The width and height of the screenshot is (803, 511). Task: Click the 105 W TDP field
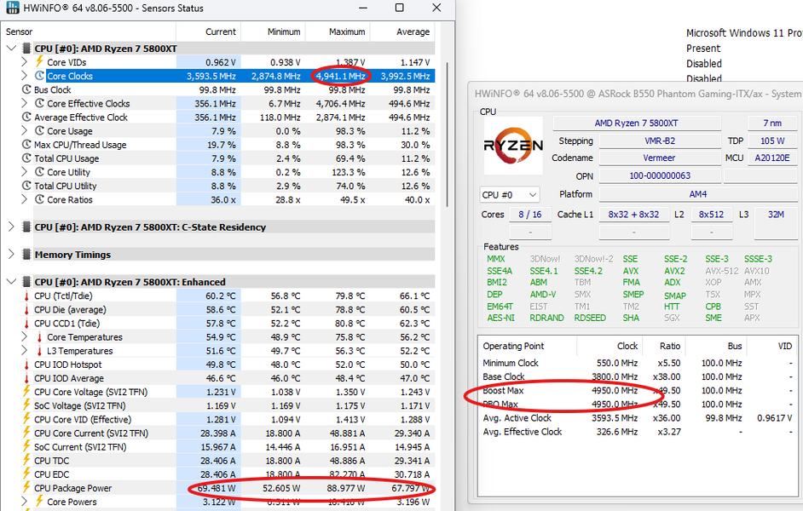tap(772, 141)
